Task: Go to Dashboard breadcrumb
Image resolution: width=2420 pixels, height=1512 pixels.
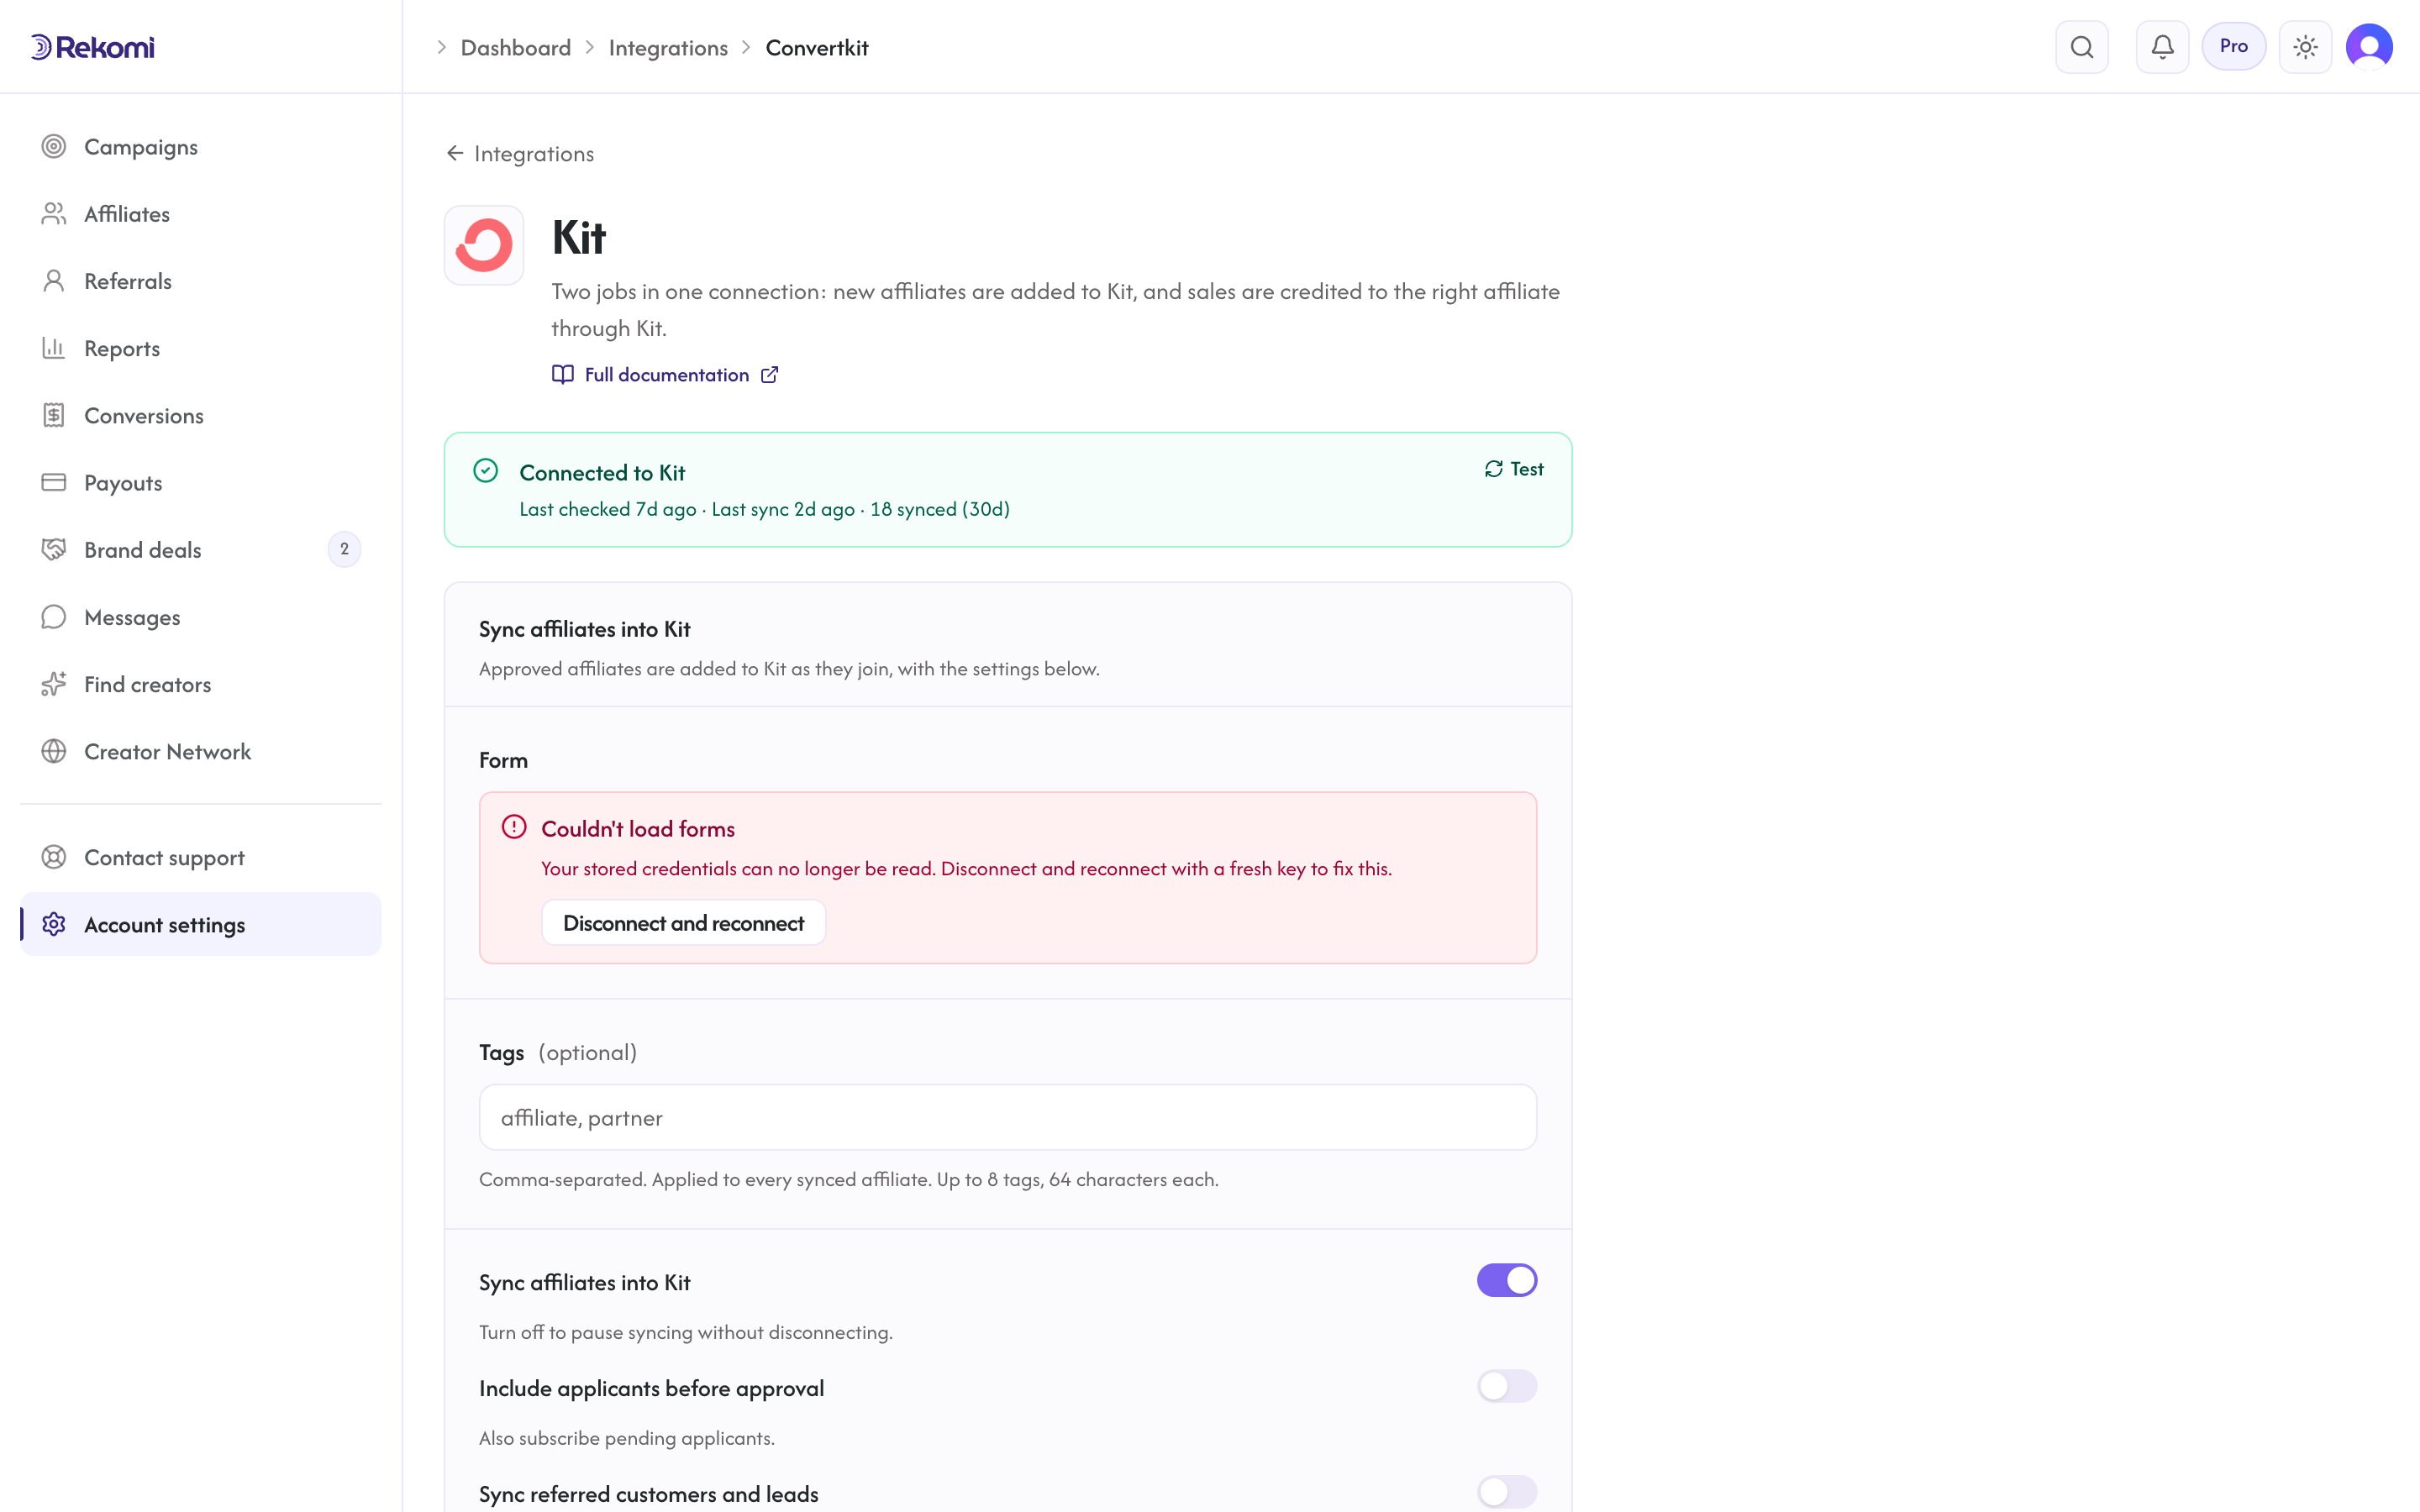Action: click(516, 48)
